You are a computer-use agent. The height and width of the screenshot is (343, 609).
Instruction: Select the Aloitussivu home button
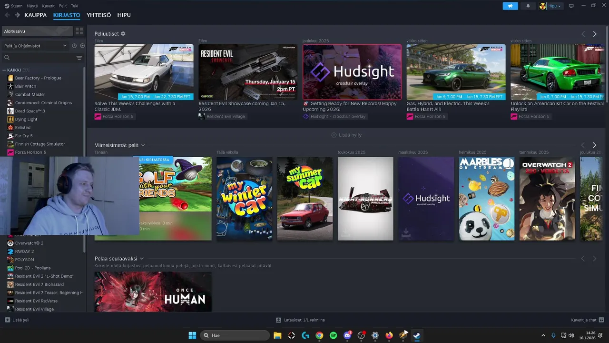[37, 31]
